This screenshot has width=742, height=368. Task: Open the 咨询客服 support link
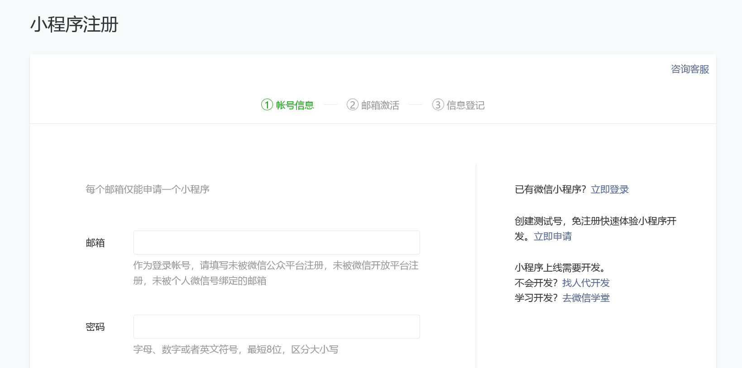[689, 69]
